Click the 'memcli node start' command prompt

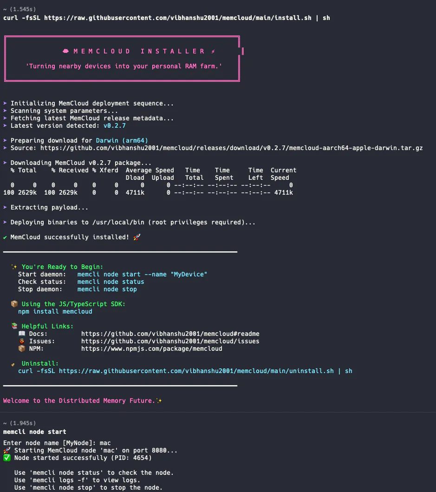point(34,432)
